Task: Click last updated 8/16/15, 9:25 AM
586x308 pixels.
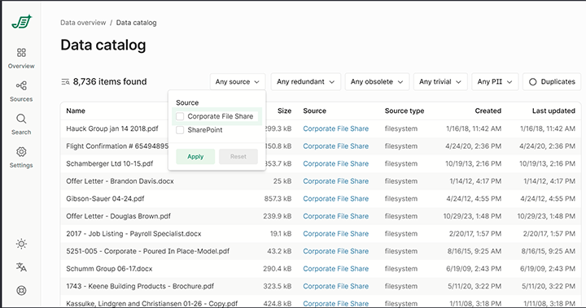Action: point(549,251)
